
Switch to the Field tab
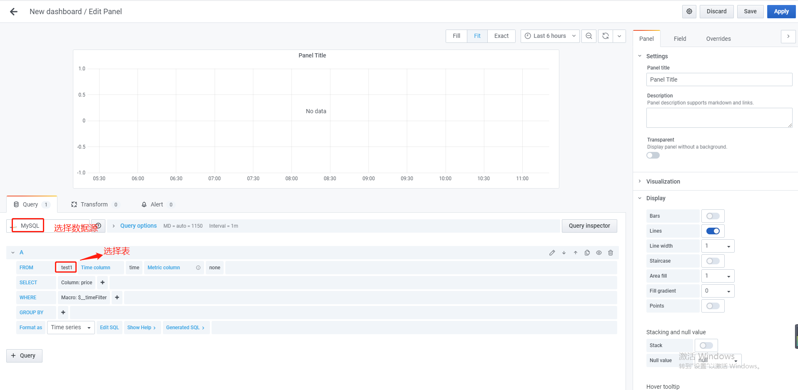(680, 39)
